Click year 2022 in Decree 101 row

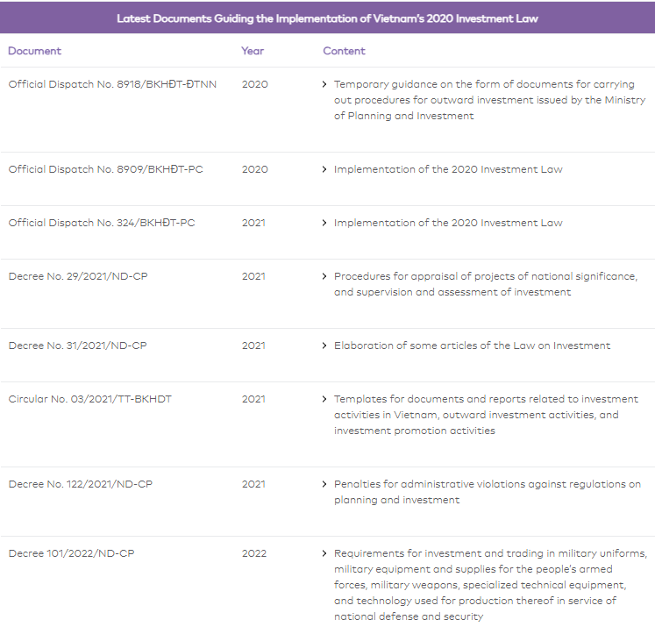pyautogui.click(x=254, y=553)
